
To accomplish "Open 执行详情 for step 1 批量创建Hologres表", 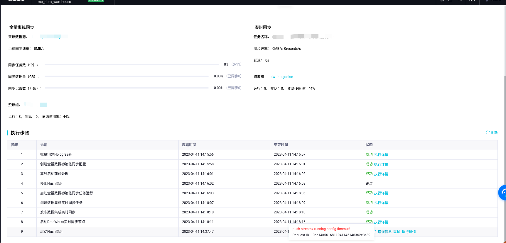I will (x=381, y=155).
